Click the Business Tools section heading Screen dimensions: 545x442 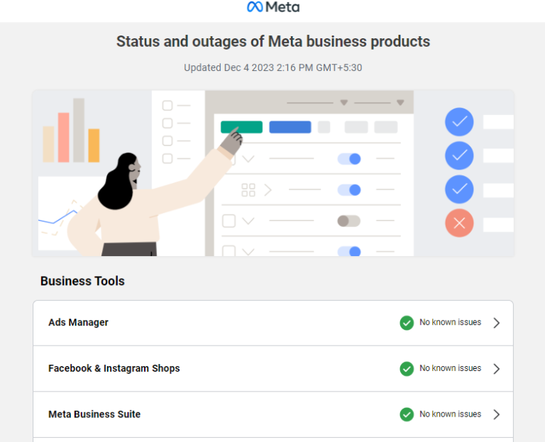pyautogui.click(x=82, y=281)
